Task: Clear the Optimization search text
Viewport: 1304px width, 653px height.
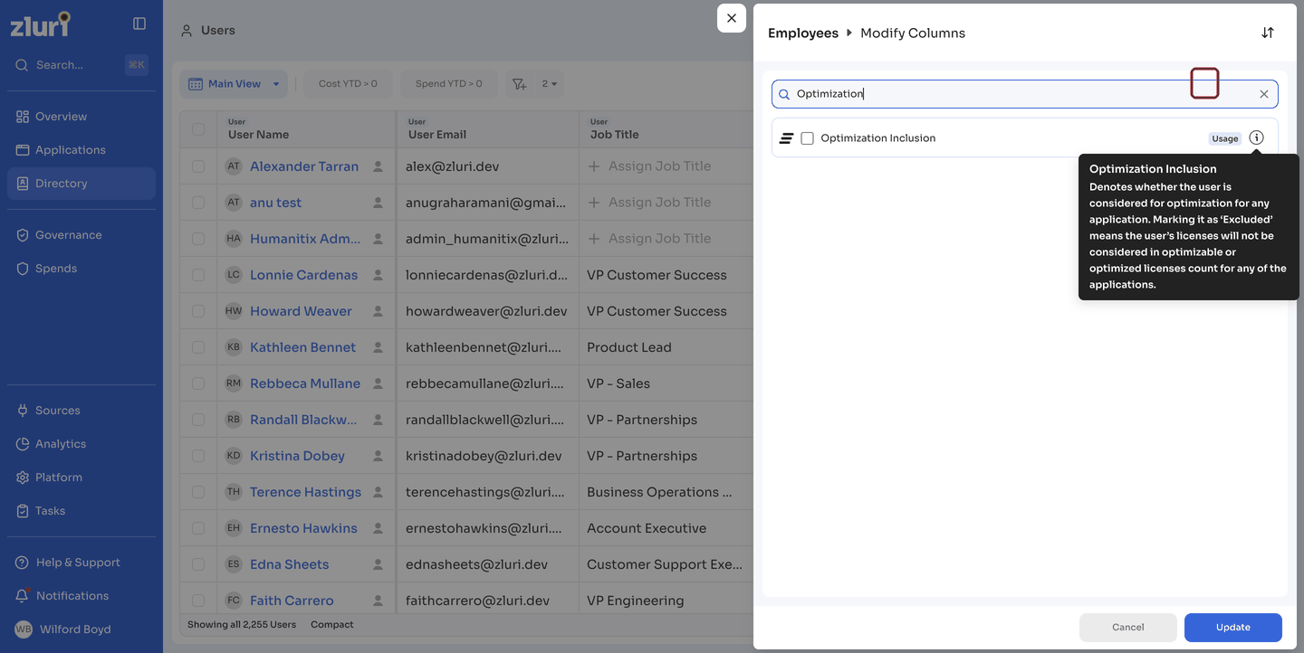Action: point(1264,94)
